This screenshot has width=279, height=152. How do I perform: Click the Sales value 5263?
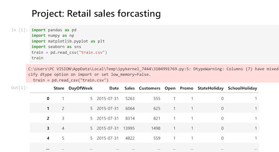pyautogui.click(x=130, y=98)
